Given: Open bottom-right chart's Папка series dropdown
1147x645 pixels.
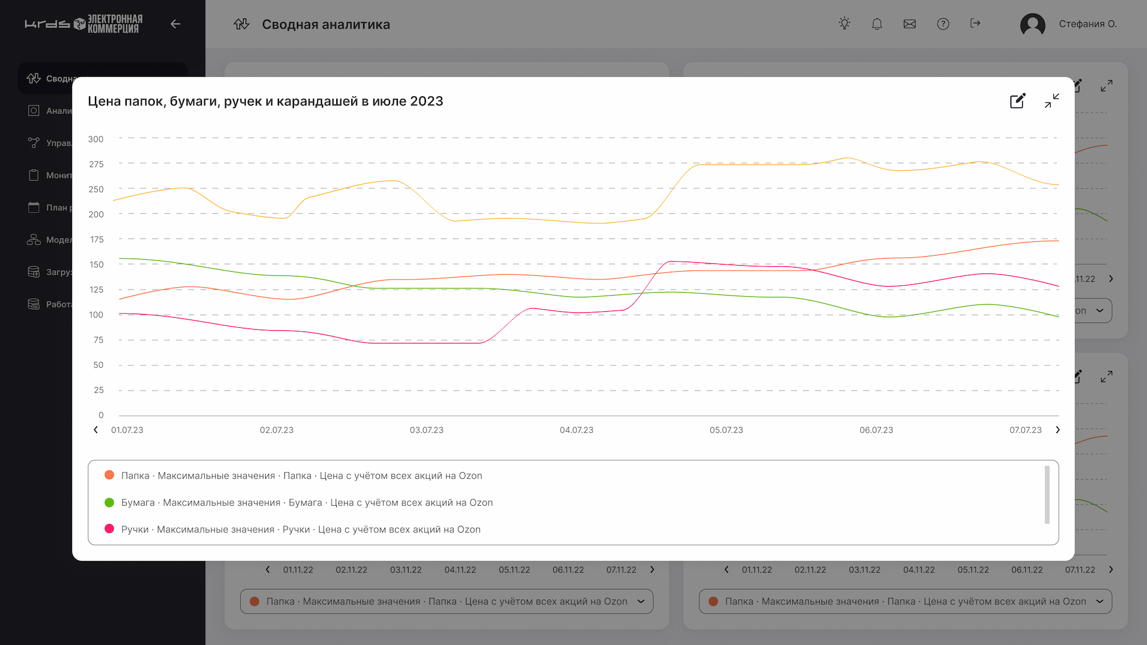Looking at the screenshot, I should (x=905, y=601).
